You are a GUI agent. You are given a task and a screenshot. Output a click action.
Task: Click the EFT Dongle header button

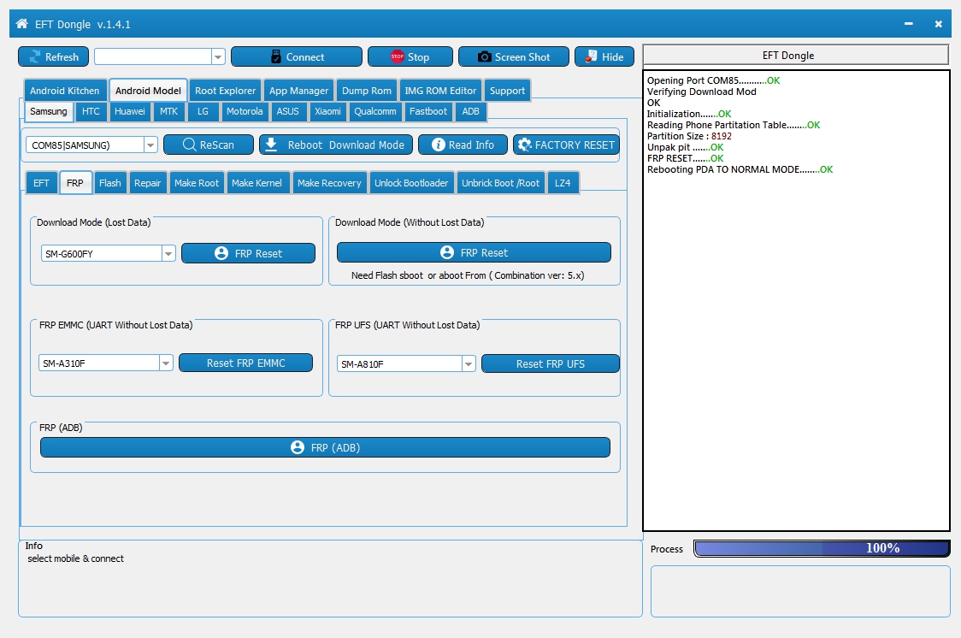(x=795, y=55)
